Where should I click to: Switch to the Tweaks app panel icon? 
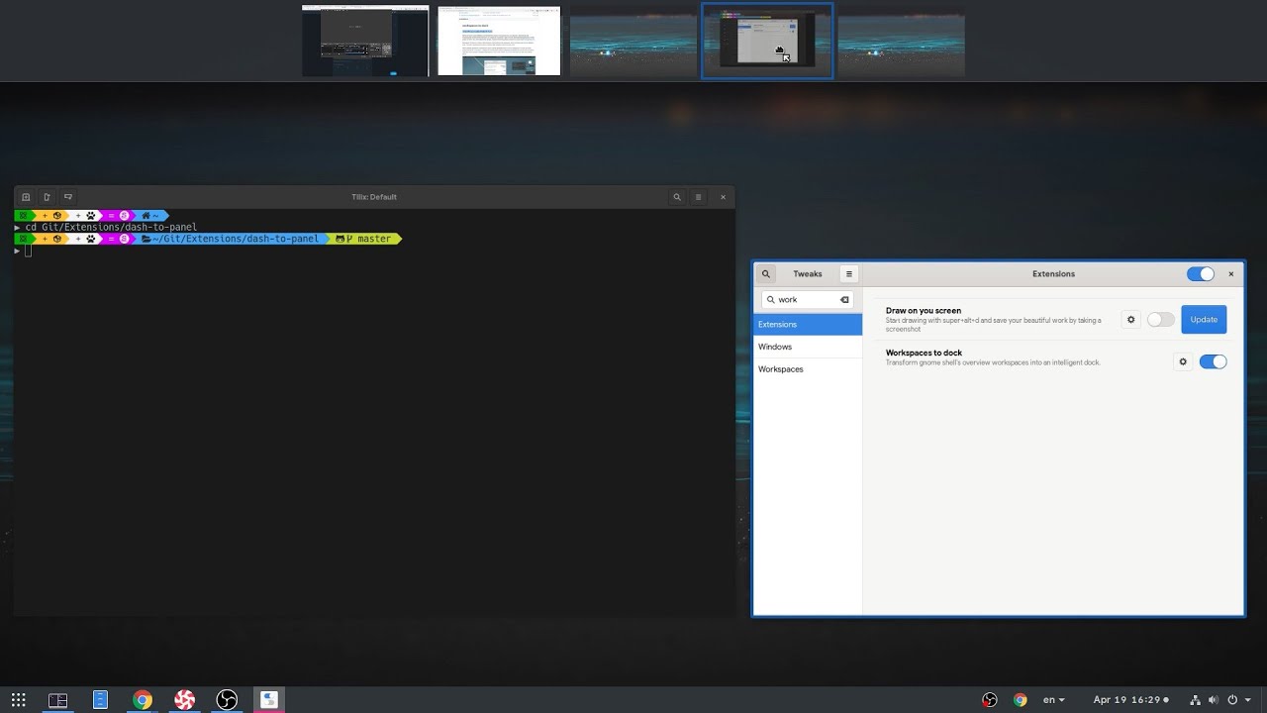268,700
